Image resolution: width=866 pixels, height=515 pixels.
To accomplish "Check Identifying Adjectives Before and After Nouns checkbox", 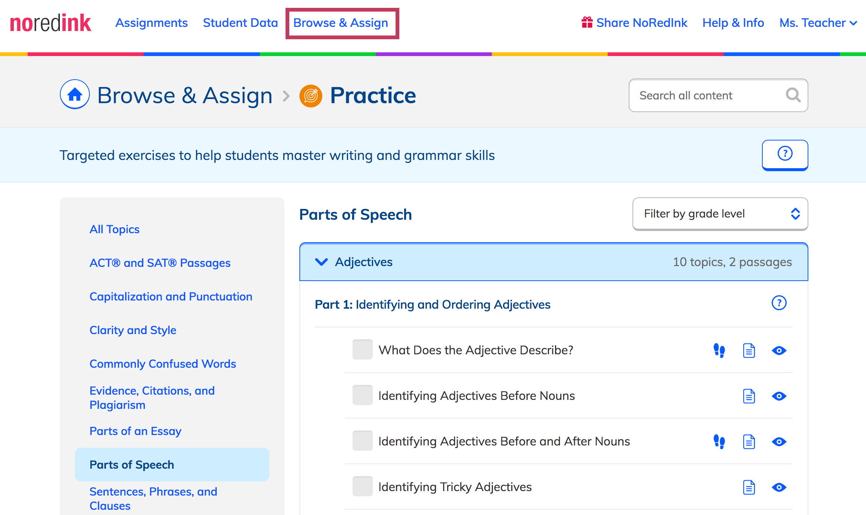I will coord(362,441).
